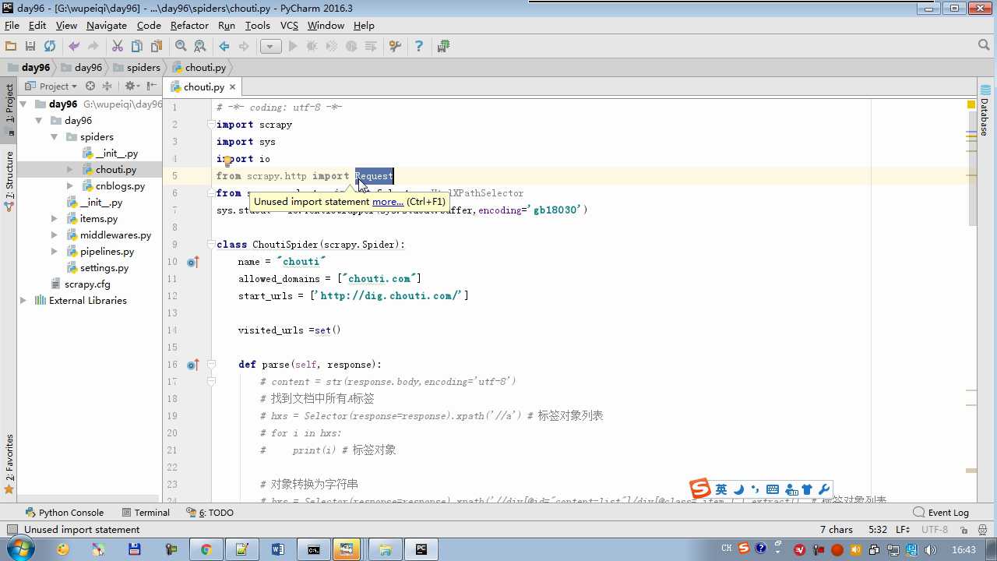This screenshot has height=561, width=997.
Task: Click the Run with Coverage icon
Action: pyautogui.click(x=332, y=47)
